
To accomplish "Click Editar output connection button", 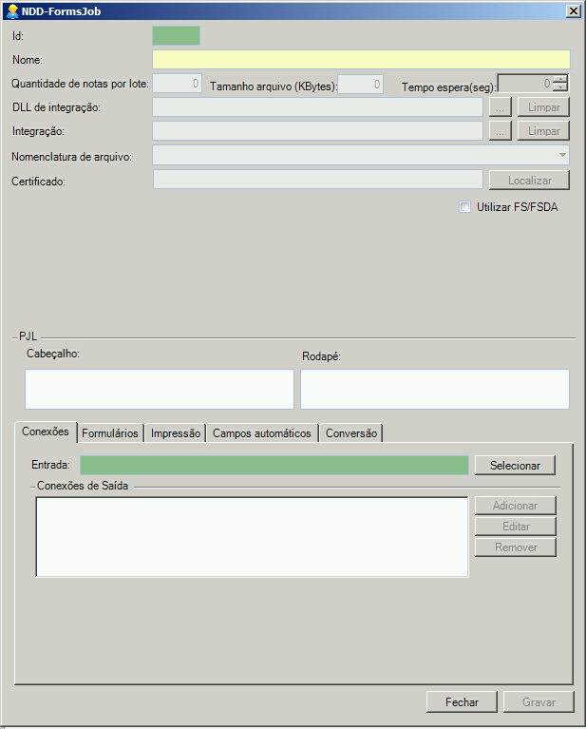I will pos(516,527).
